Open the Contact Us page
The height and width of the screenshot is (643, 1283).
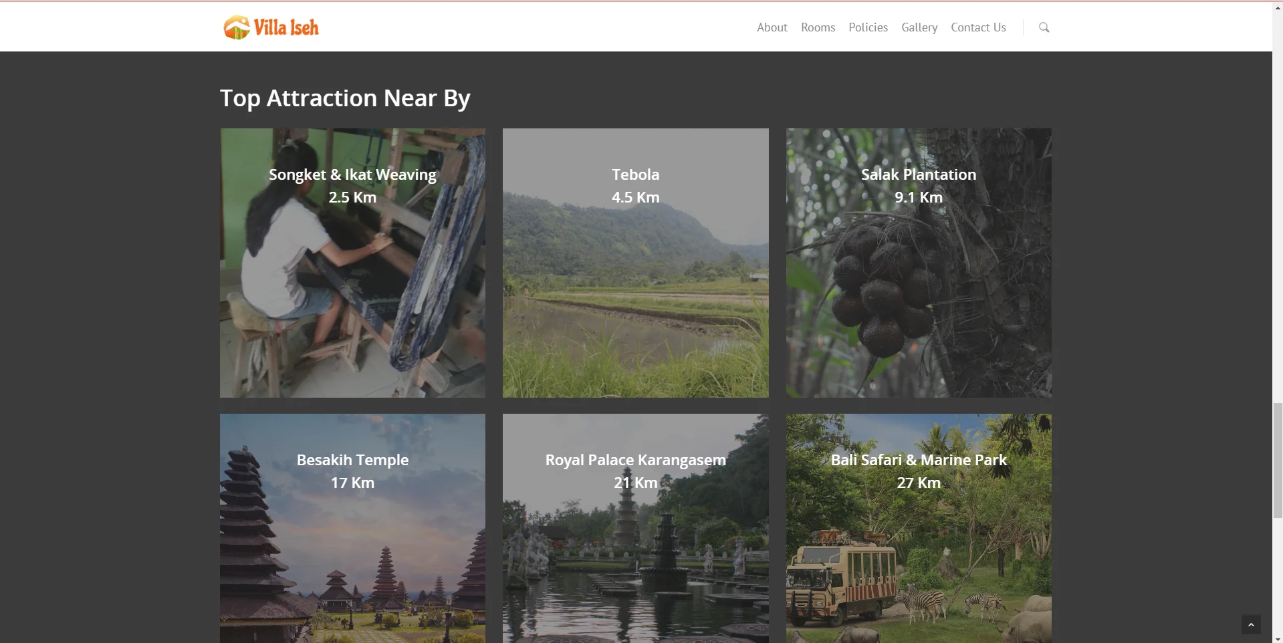(x=978, y=27)
